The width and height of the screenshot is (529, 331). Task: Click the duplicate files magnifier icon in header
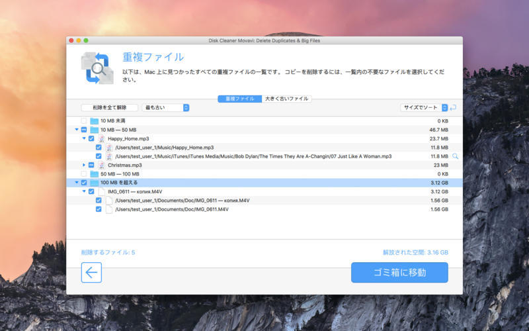[97, 68]
